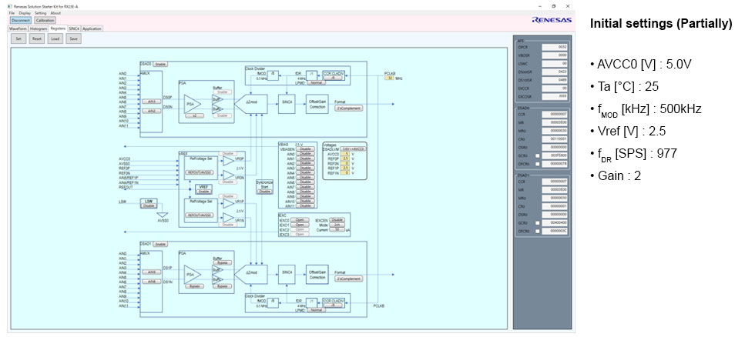
Task: Toggle the DSAD1 Enable button
Action: click(x=160, y=244)
